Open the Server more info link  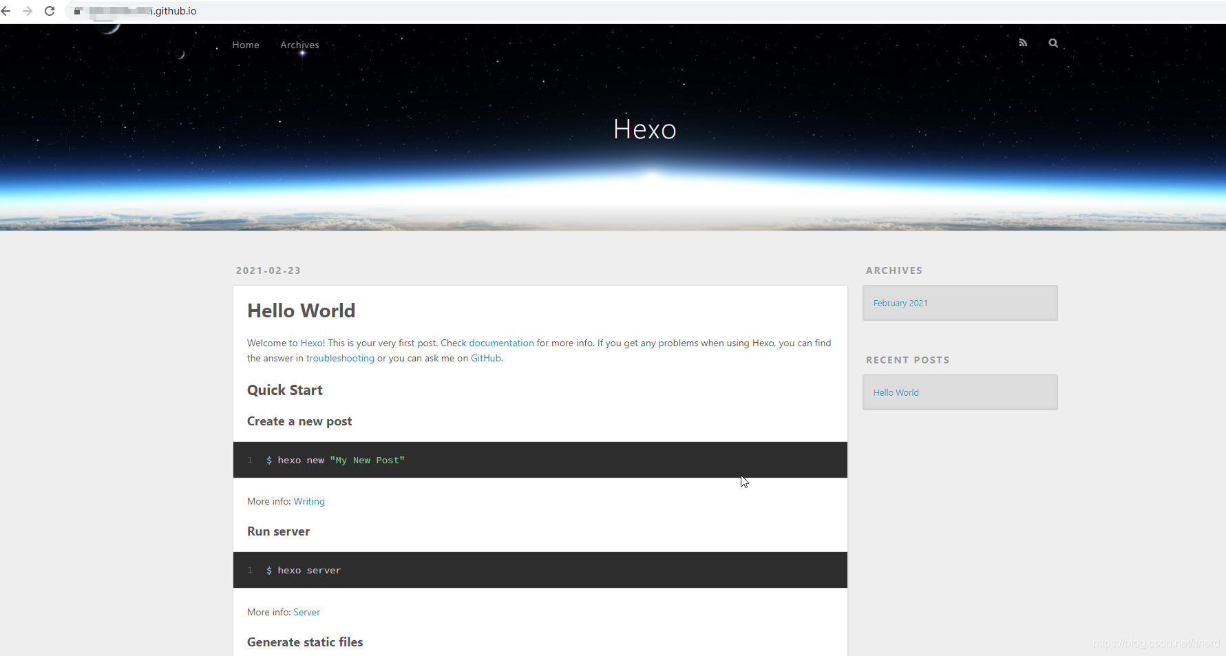click(x=307, y=612)
